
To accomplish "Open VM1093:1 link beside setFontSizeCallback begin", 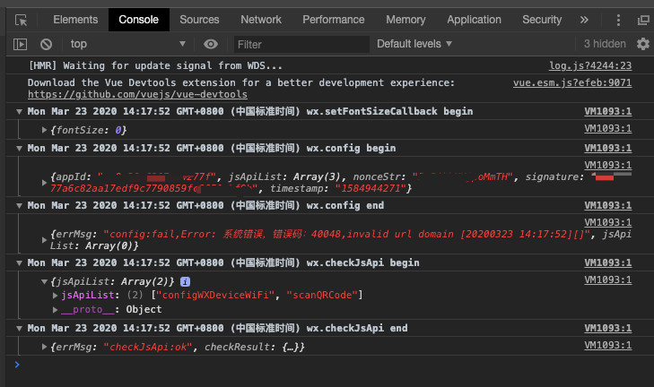I will [607, 111].
